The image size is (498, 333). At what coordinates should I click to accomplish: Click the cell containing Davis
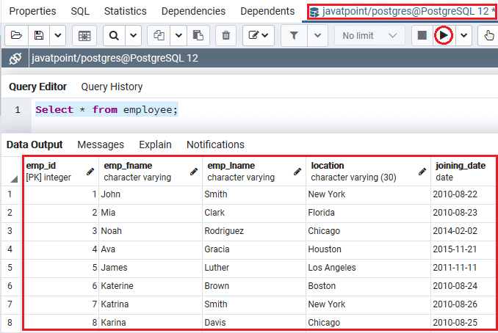(x=254, y=323)
